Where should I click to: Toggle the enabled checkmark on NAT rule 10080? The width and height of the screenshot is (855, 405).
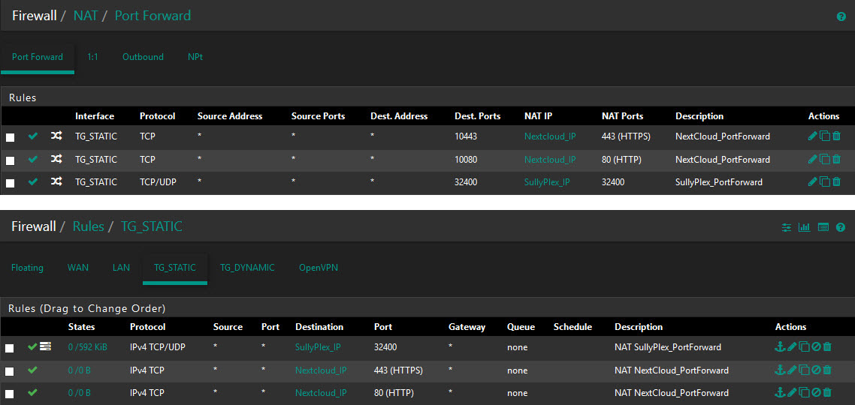coord(33,160)
